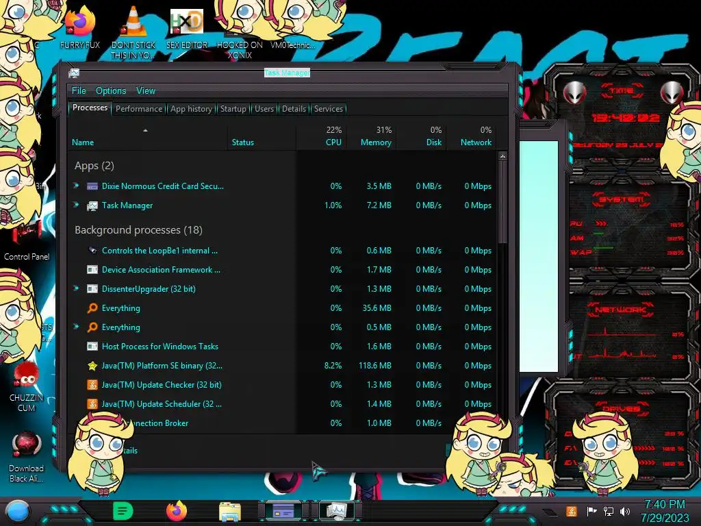Click the scrollbar up arrow in process list
701x526 pixels.
click(x=503, y=157)
